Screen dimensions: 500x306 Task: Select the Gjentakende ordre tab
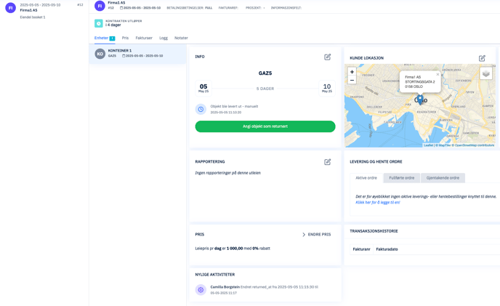pos(443,178)
